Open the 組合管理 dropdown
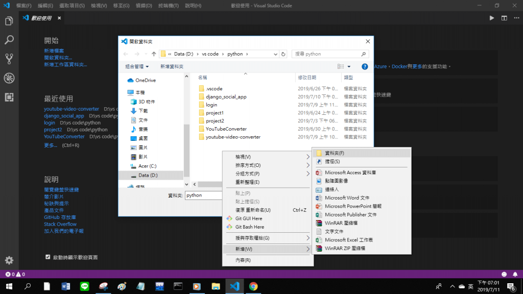This screenshot has width=523, height=294. pos(137,67)
